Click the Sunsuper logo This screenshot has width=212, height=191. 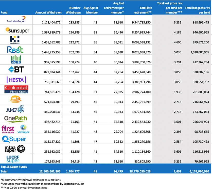click(17, 30)
